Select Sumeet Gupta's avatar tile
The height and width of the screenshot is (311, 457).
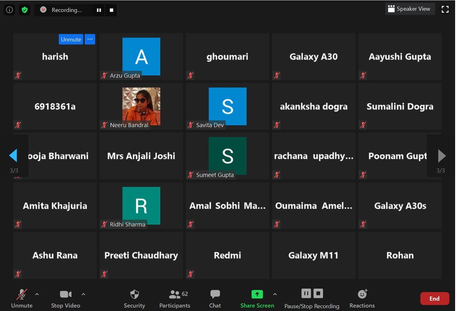pos(227,156)
